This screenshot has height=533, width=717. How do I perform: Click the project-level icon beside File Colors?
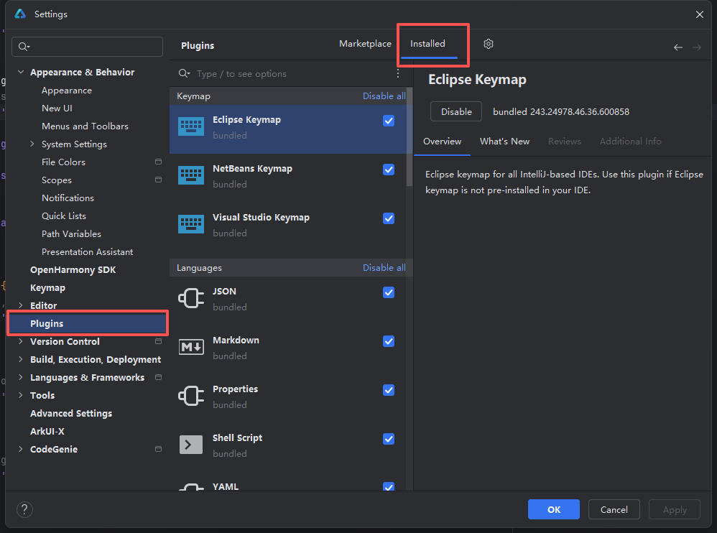tap(158, 162)
